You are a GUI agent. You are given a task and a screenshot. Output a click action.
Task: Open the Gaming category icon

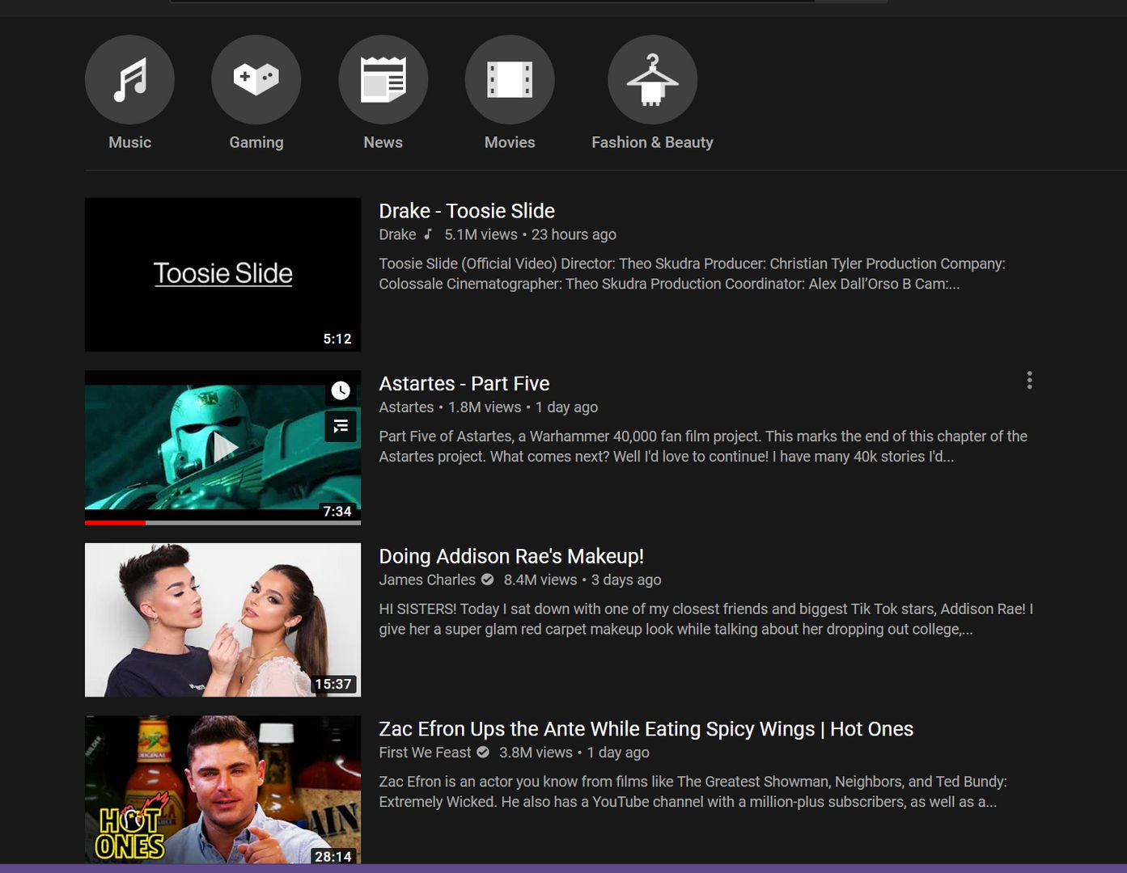click(x=256, y=80)
